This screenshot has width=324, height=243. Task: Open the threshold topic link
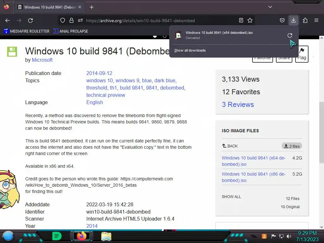[97, 88]
